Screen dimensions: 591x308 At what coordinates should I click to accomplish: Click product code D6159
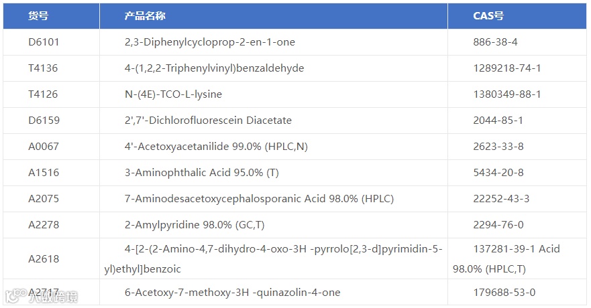(x=44, y=121)
